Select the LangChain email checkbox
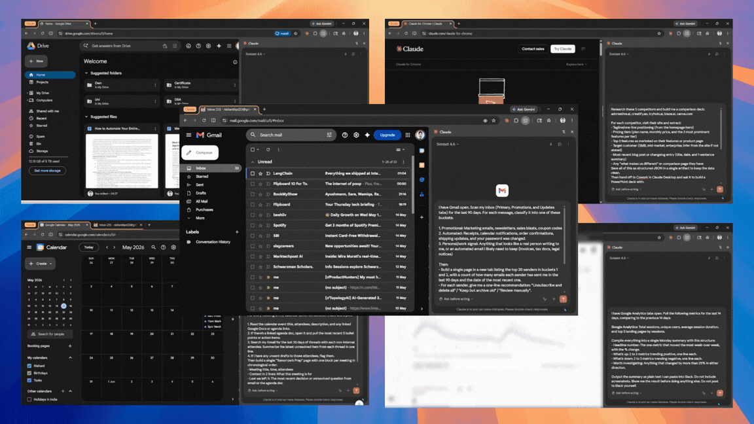The height and width of the screenshot is (424, 754). pyautogui.click(x=253, y=173)
